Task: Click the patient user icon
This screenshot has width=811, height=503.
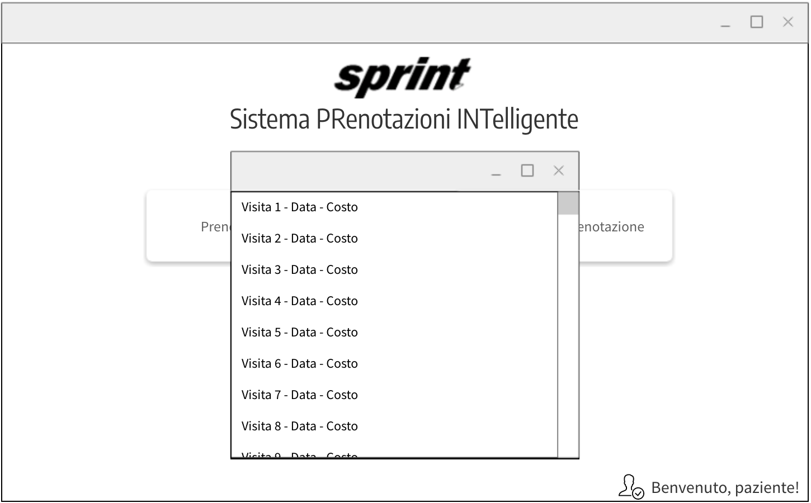Action: pyautogui.click(x=631, y=487)
